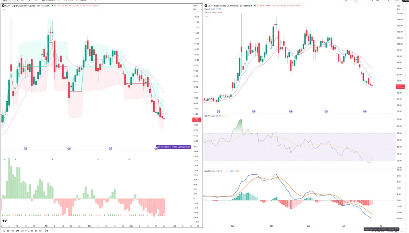This screenshot has height=233, width=409.
Task: Click the rightmost event marker on right chart
Action: (x=365, y=112)
